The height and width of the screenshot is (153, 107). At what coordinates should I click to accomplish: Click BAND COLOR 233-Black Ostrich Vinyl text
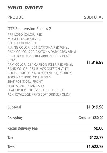pyautogui.click(x=39, y=69)
